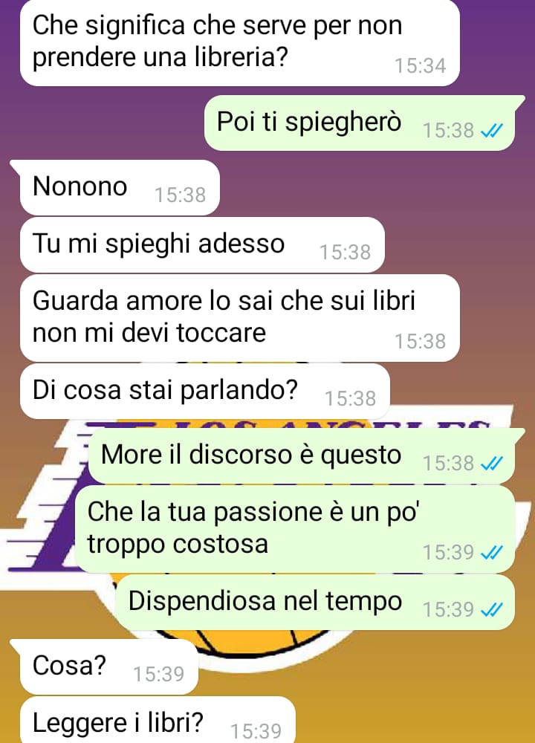Tap checkmarks on 'Dispendiosa nel tempo' message
Viewport: 535px width, 743px height.
coord(491,609)
